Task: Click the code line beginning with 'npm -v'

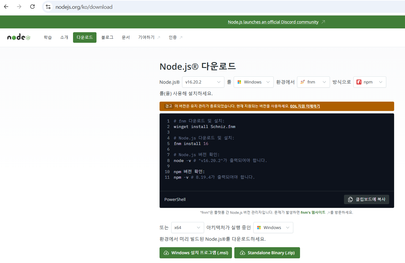Action: point(214,177)
